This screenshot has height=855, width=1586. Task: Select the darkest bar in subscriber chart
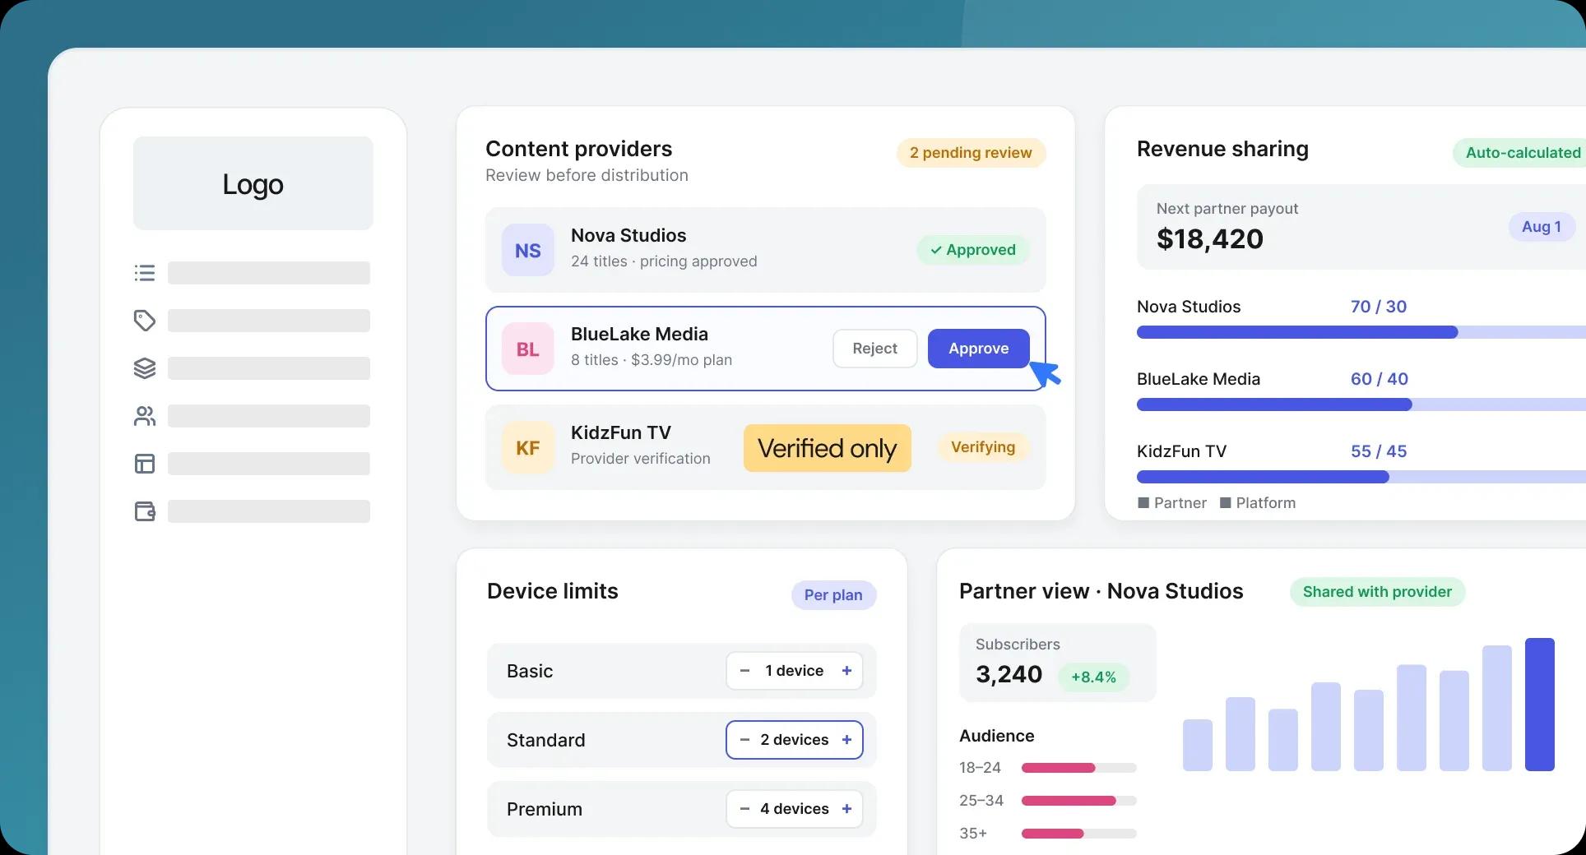click(1540, 705)
